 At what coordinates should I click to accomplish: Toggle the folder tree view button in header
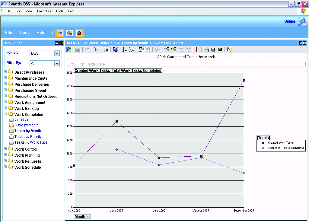click(60, 33)
